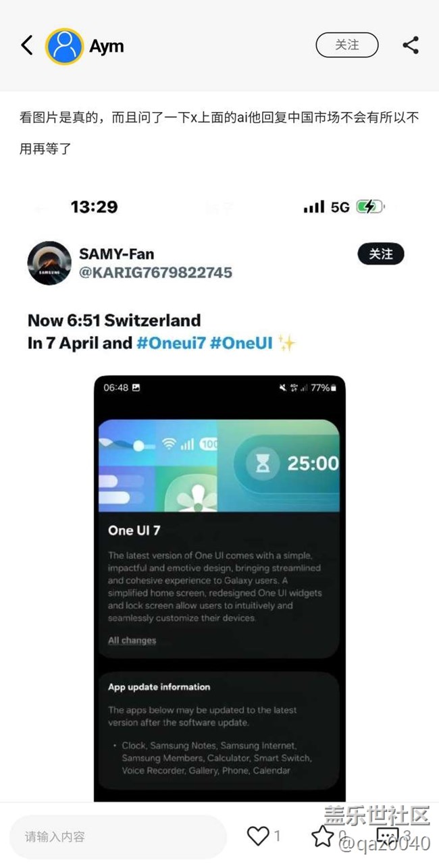
Task: Follow Aym with the 关注 button
Action: click(347, 45)
